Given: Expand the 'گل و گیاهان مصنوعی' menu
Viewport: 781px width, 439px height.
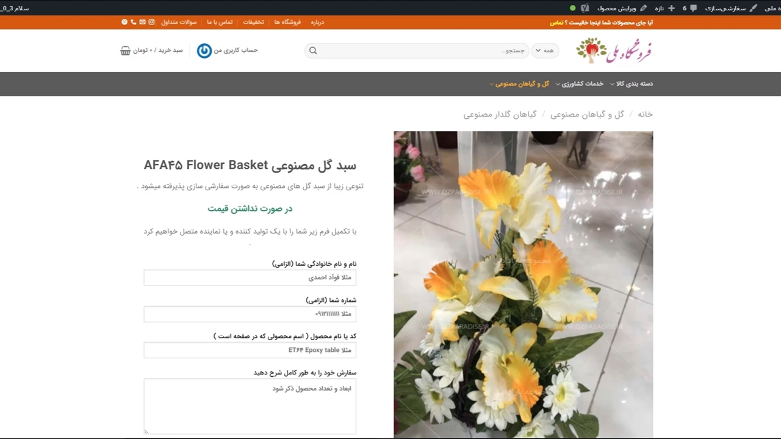Looking at the screenshot, I should pyautogui.click(x=519, y=84).
